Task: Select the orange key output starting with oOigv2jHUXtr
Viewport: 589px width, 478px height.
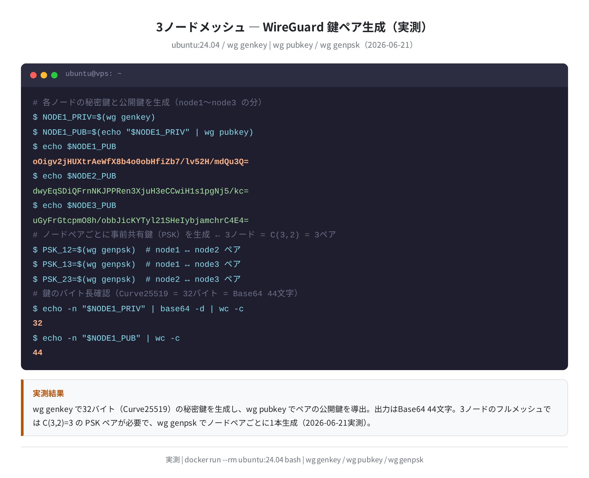Action: 141,162
